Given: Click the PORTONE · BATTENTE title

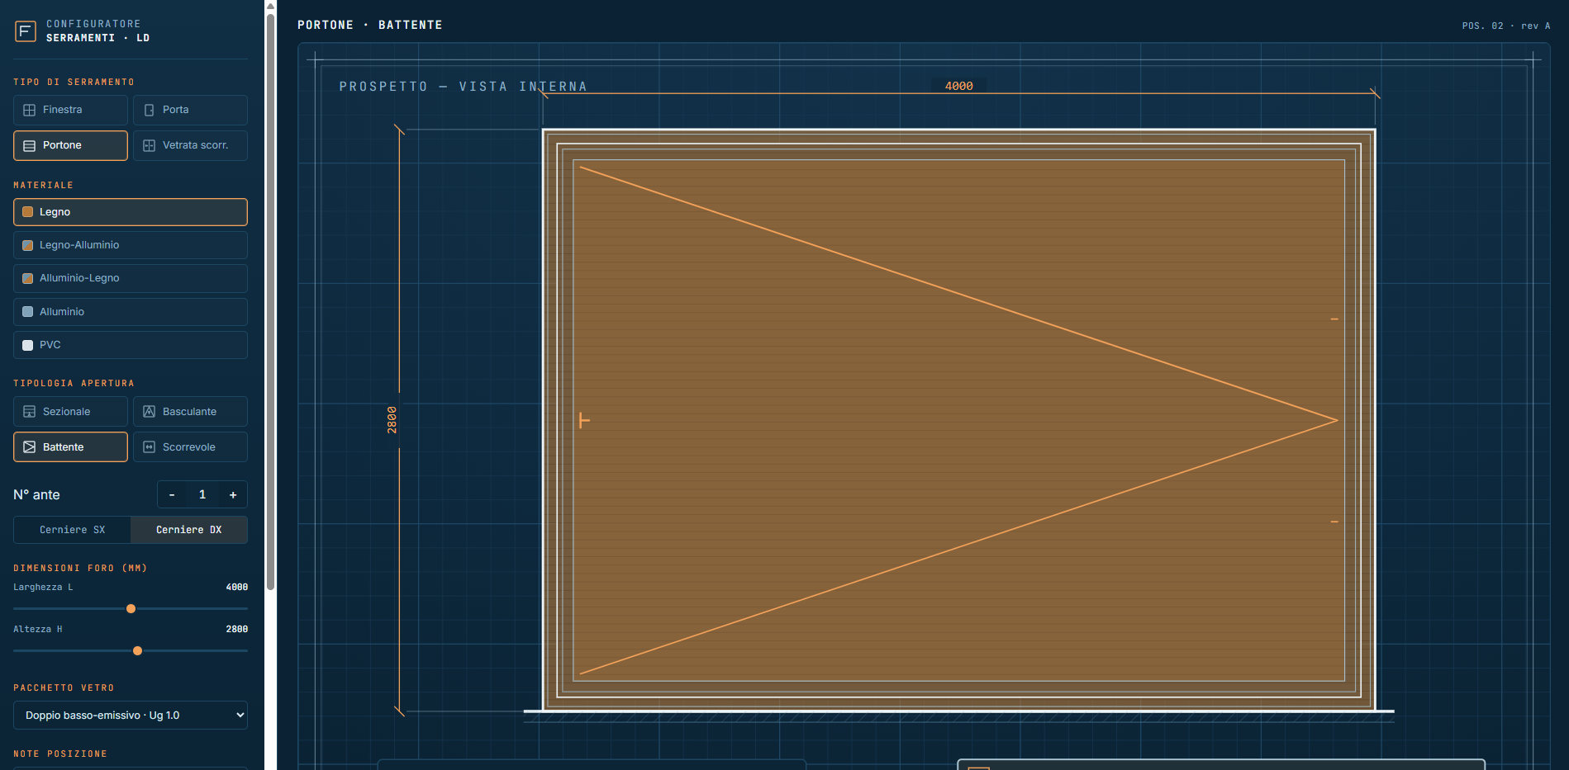Looking at the screenshot, I should pyautogui.click(x=369, y=26).
